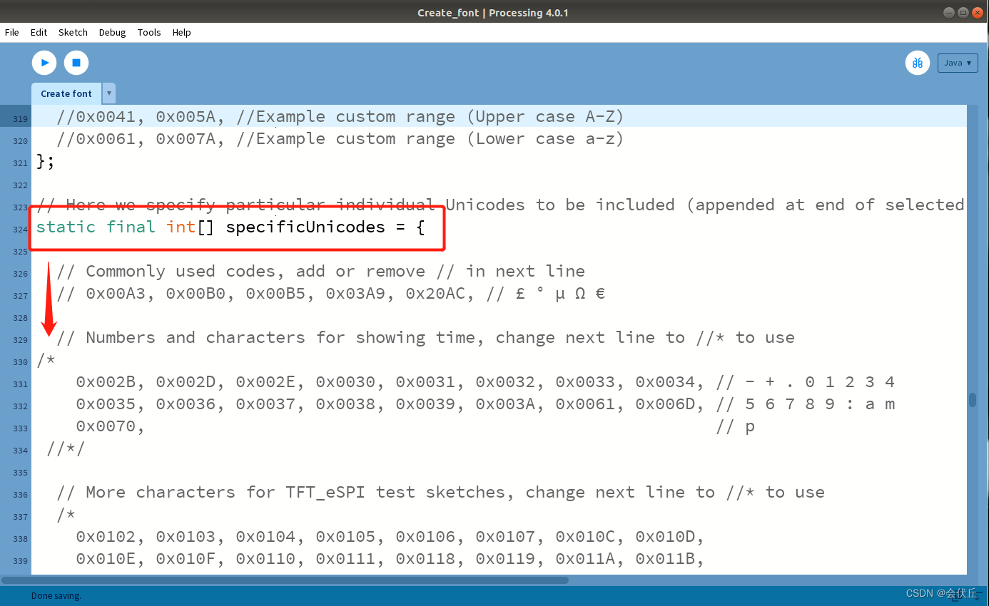
Task: Click line number 324 in the gutter
Action: [x=20, y=230]
